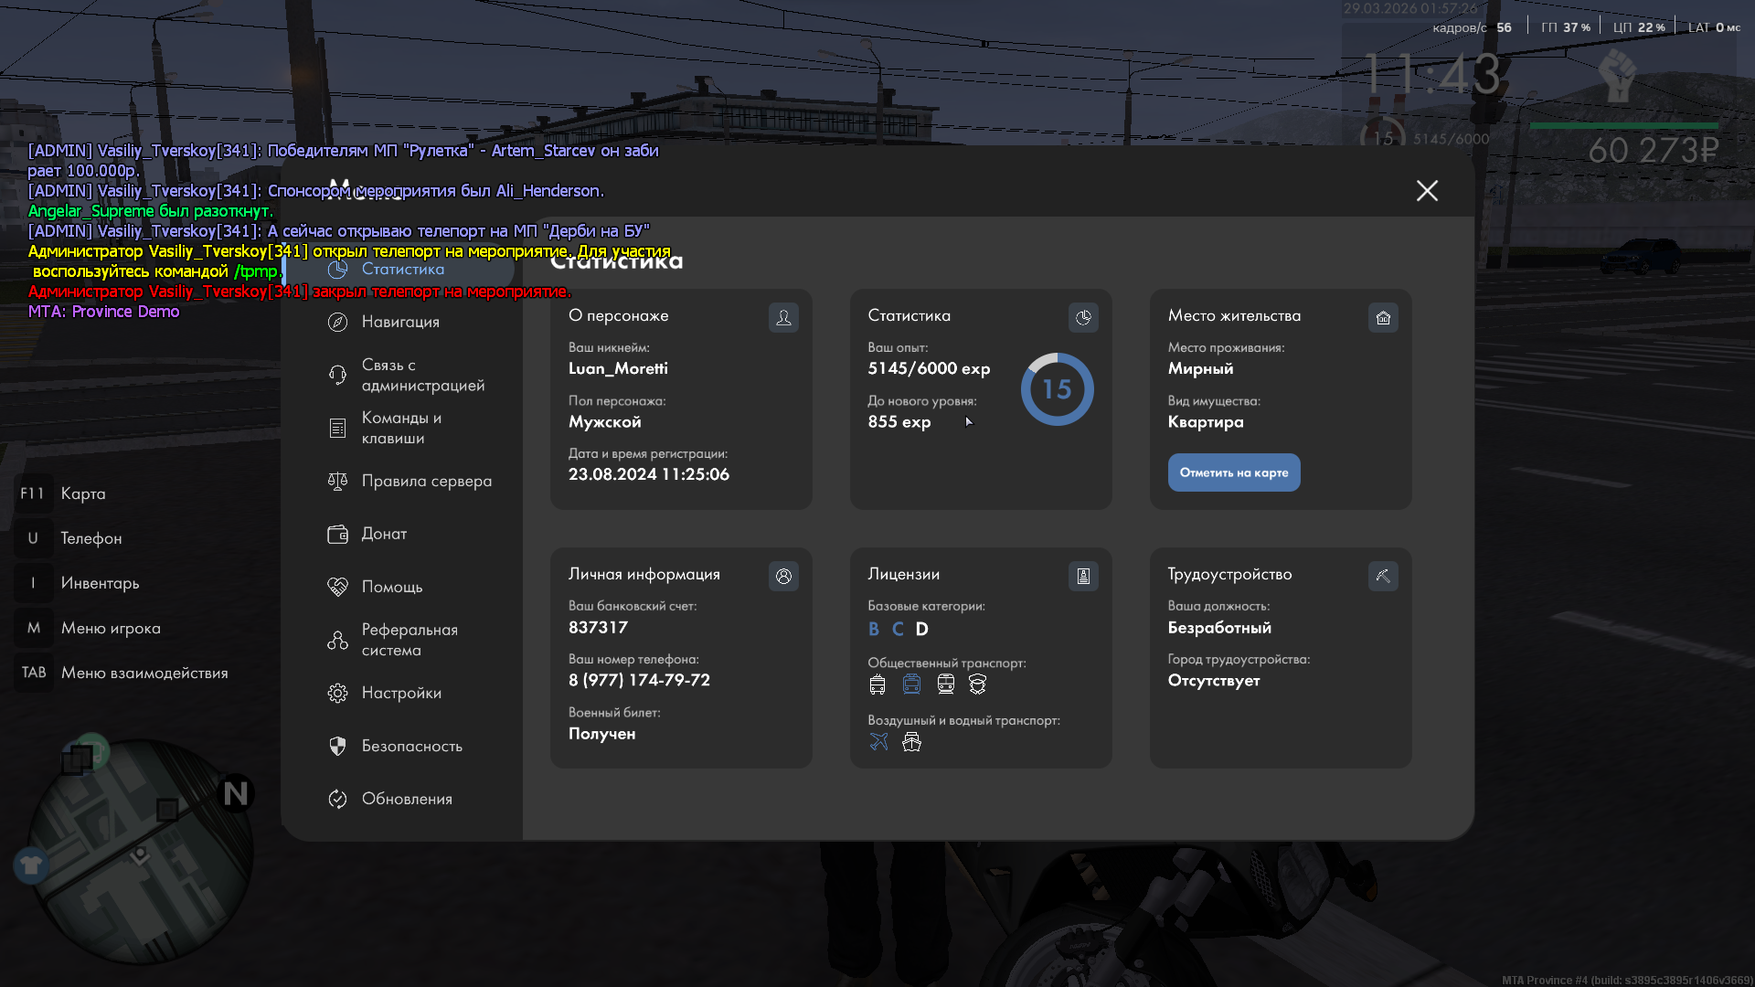Viewport: 1755px width, 987px height.
Task: Click the house icon in Место жительства card
Action: pos(1383,317)
